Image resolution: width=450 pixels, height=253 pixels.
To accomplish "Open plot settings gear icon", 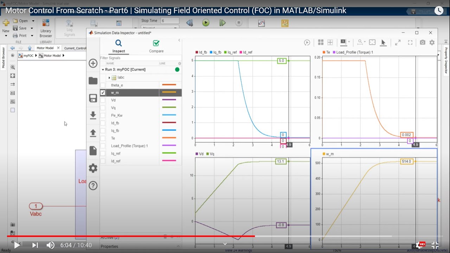I will [432, 43].
